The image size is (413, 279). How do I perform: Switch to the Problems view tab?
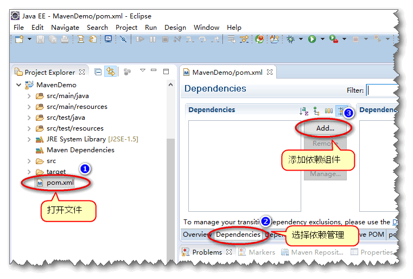207,252
